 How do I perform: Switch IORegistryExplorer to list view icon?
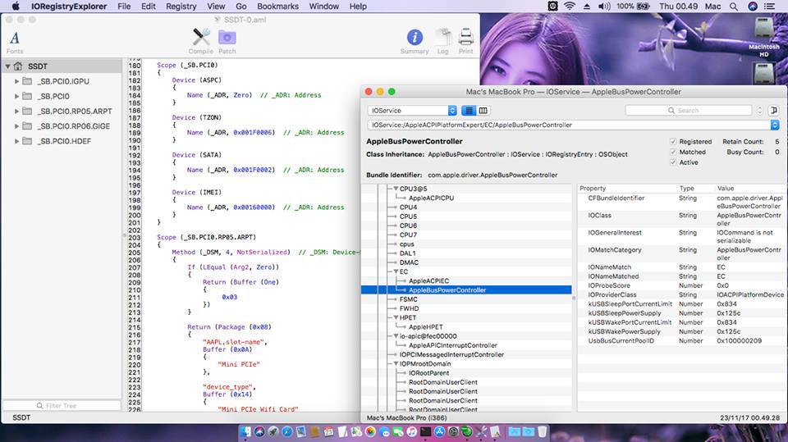point(469,111)
